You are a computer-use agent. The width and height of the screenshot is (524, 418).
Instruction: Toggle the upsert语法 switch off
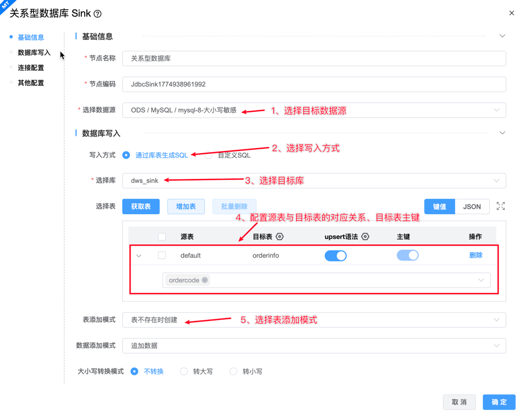coord(335,256)
